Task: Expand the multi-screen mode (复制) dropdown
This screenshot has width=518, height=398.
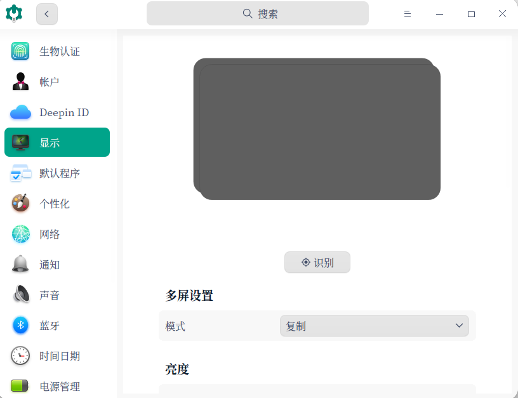Action: (374, 326)
